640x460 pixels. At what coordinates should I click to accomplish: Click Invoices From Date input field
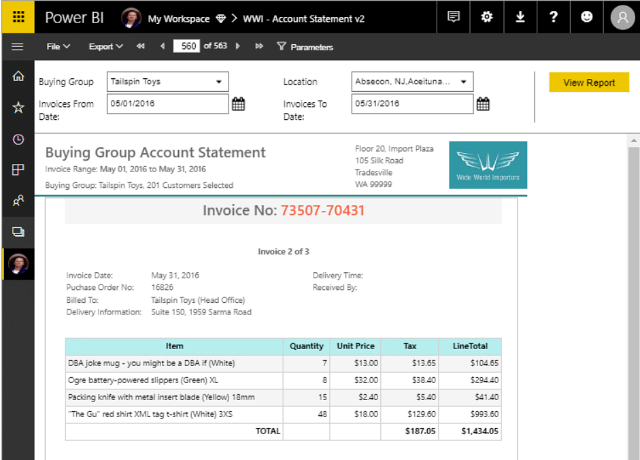[x=168, y=103]
